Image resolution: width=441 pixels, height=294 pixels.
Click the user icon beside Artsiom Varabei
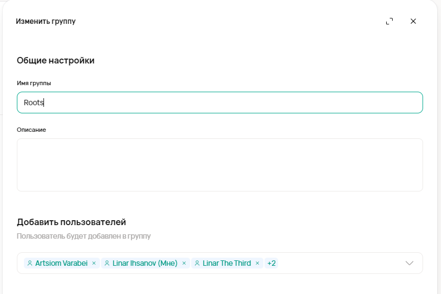click(x=30, y=263)
